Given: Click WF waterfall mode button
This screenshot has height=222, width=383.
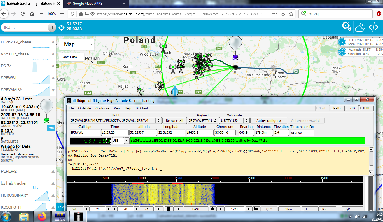Looking at the screenshot, I should tap(75, 209).
